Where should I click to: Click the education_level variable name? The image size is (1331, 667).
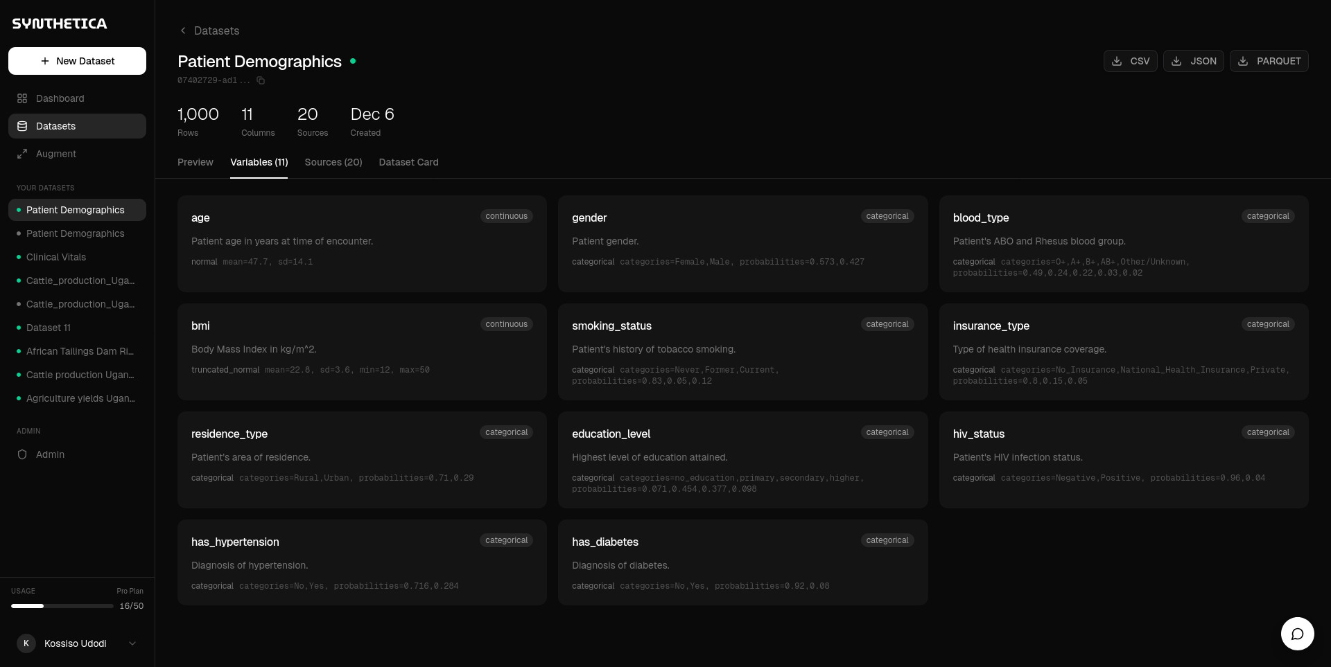611,434
